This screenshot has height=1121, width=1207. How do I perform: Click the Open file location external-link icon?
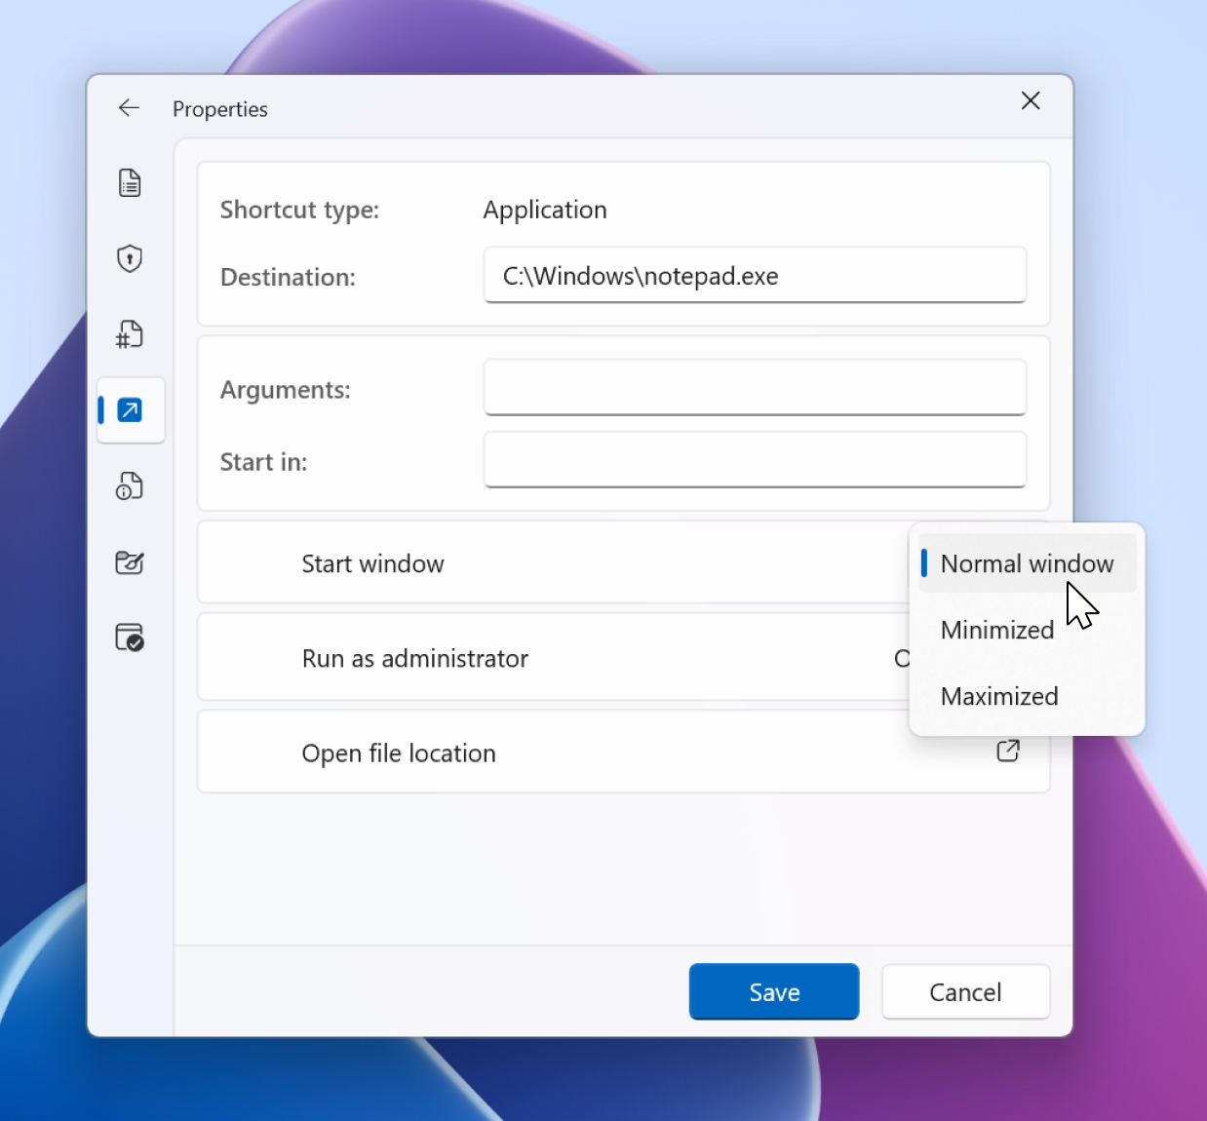(1008, 751)
